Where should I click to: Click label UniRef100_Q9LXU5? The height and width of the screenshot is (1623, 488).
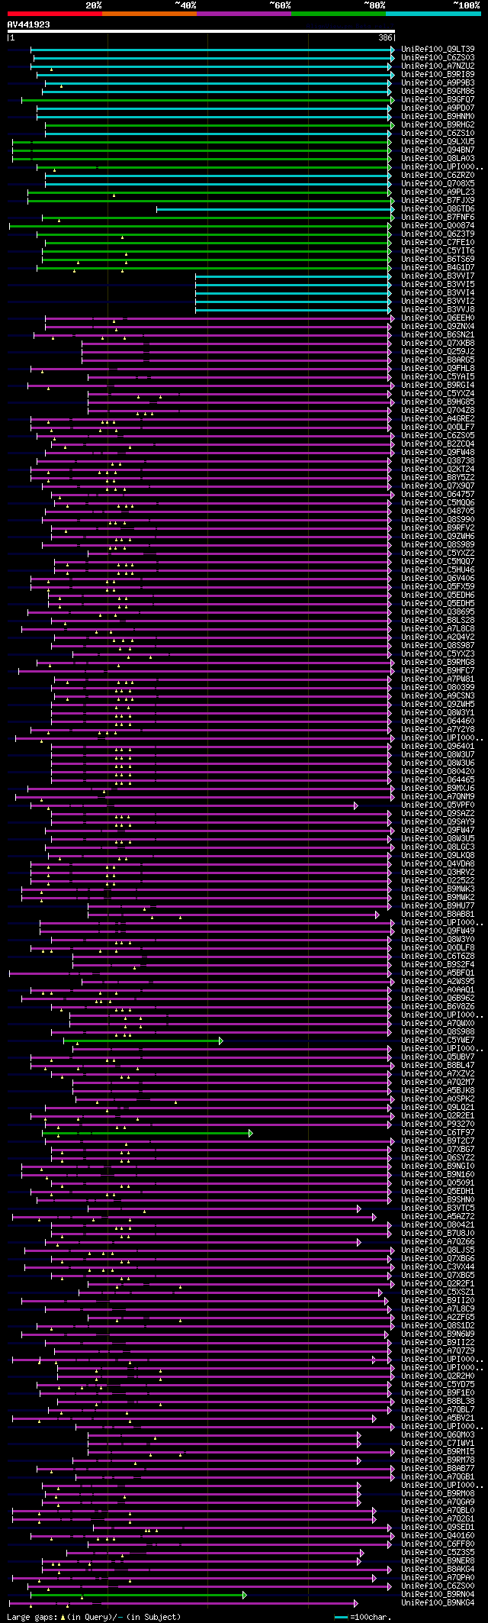coord(438,142)
